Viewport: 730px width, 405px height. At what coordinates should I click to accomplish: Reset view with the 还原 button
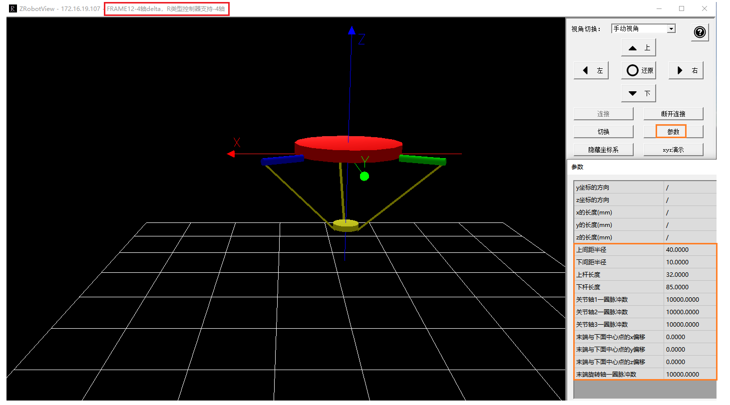(x=639, y=70)
